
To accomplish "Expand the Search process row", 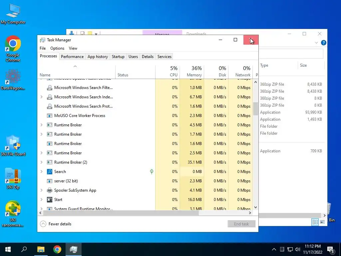I will pyautogui.click(x=42, y=172).
